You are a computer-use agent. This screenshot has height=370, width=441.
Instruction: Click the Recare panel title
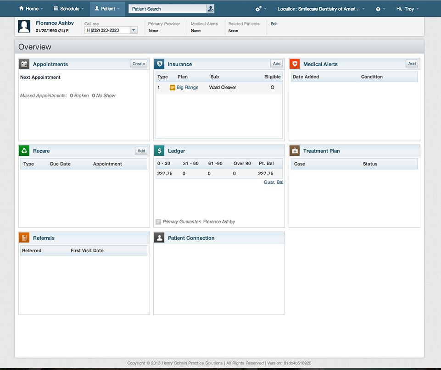click(41, 151)
